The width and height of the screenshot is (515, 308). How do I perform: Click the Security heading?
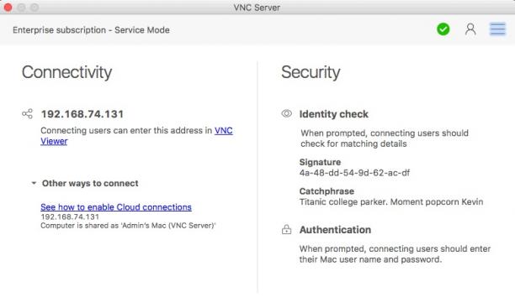tap(311, 72)
